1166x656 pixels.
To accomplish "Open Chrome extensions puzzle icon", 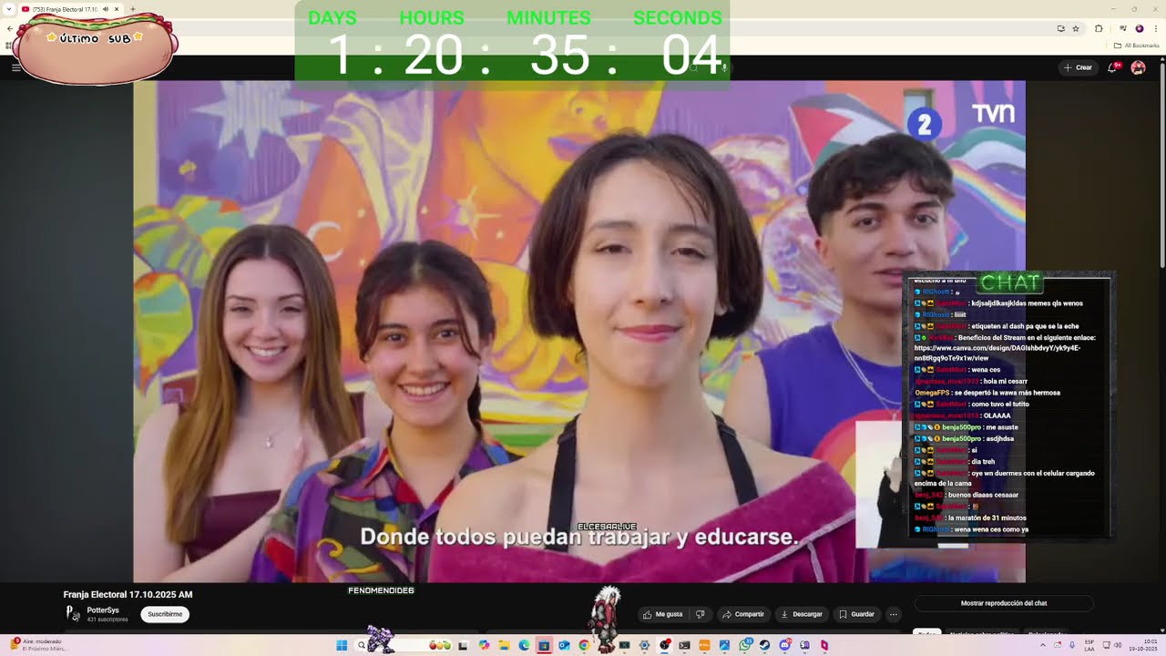I will [x=1099, y=28].
